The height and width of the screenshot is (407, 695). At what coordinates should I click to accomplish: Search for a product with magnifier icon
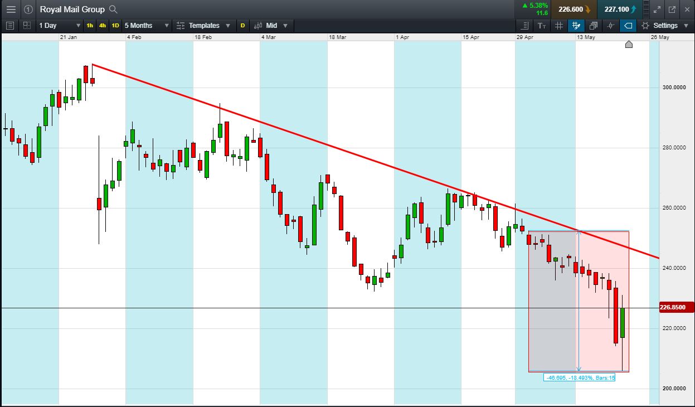[x=113, y=9]
